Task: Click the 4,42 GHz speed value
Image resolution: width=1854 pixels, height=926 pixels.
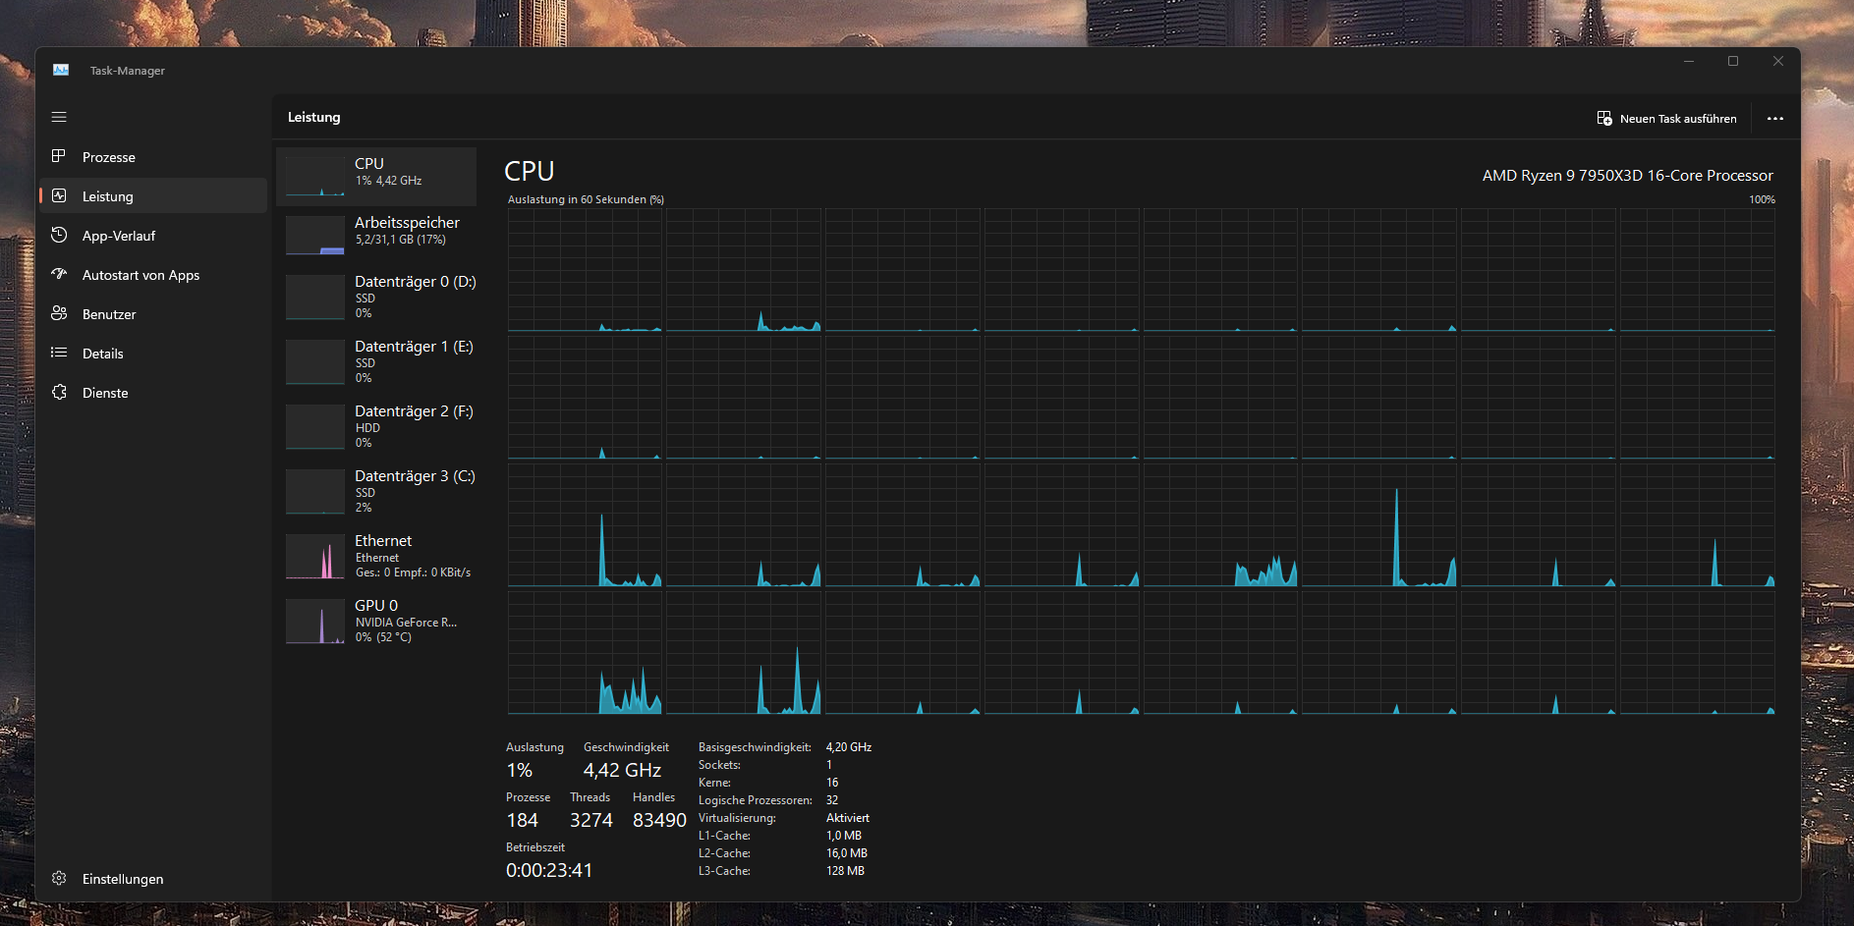Action: point(622,771)
